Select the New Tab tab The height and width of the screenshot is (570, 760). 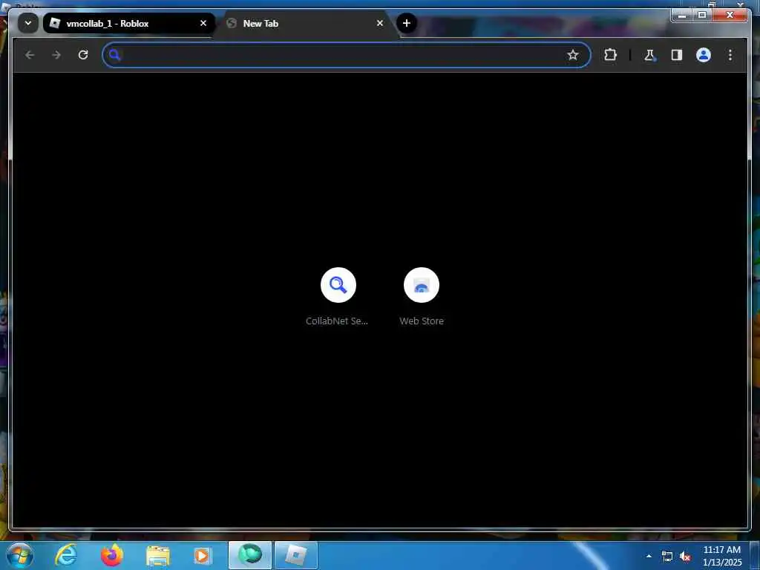click(x=307, y=23)
